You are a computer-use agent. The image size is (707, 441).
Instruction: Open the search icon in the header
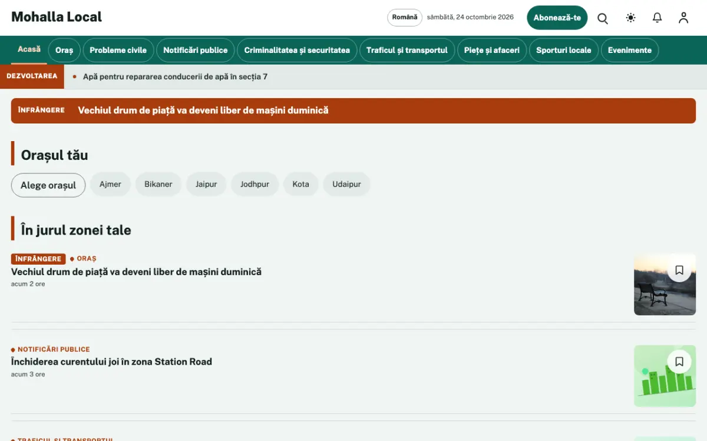pos(603,18)
